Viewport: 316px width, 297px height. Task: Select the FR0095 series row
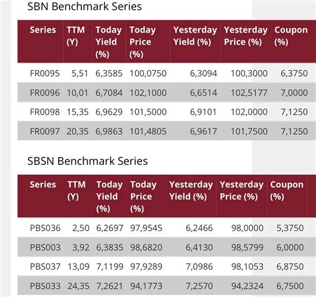pos(167,73)
